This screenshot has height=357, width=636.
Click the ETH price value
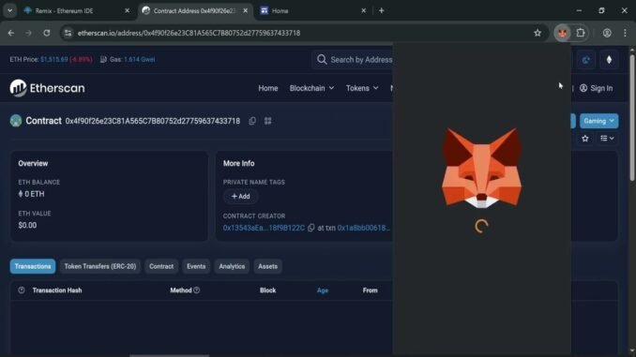[x=54, y=60]
